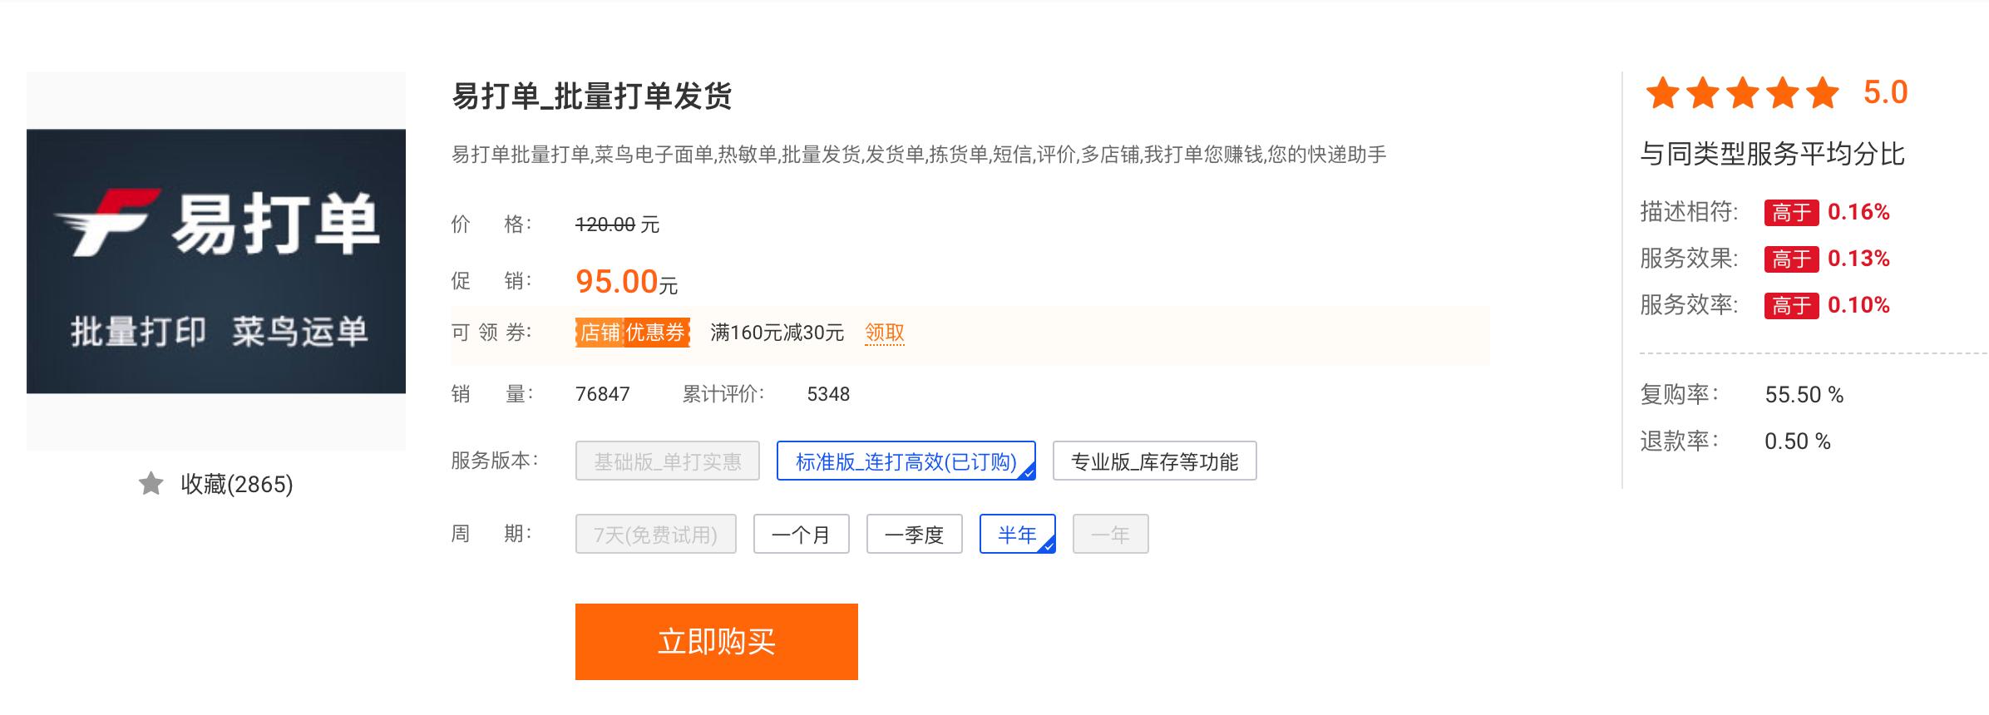Click the product title 易打单_批量打单发货
The image size is (1989, 715).
[594, 94]
